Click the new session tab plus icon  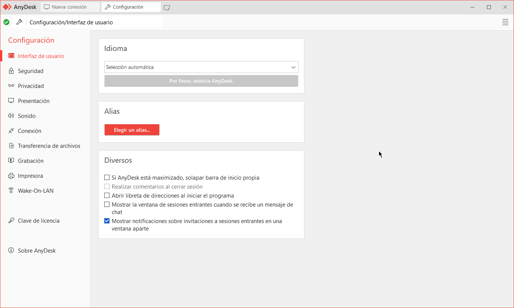pos(167,7)
